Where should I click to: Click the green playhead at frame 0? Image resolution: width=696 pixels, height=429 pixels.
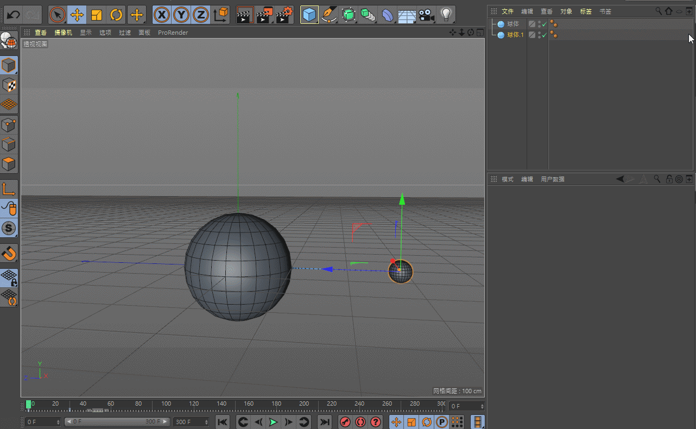(x=29, y=405)
